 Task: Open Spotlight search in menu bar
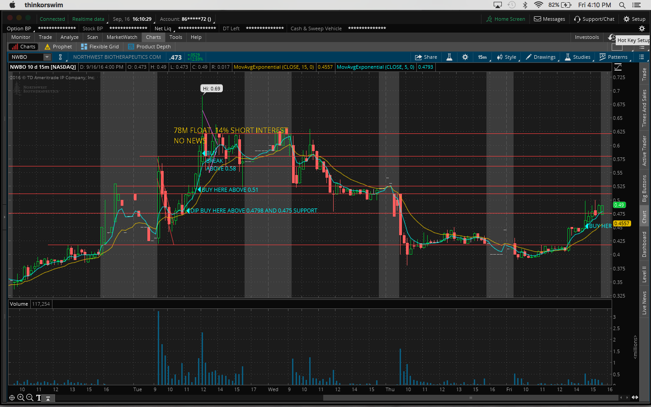(622, 5)
